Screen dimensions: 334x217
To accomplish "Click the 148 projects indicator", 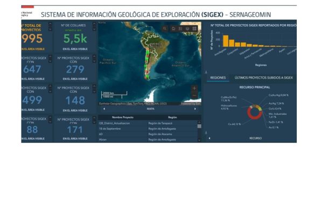I will coord(75,100).
